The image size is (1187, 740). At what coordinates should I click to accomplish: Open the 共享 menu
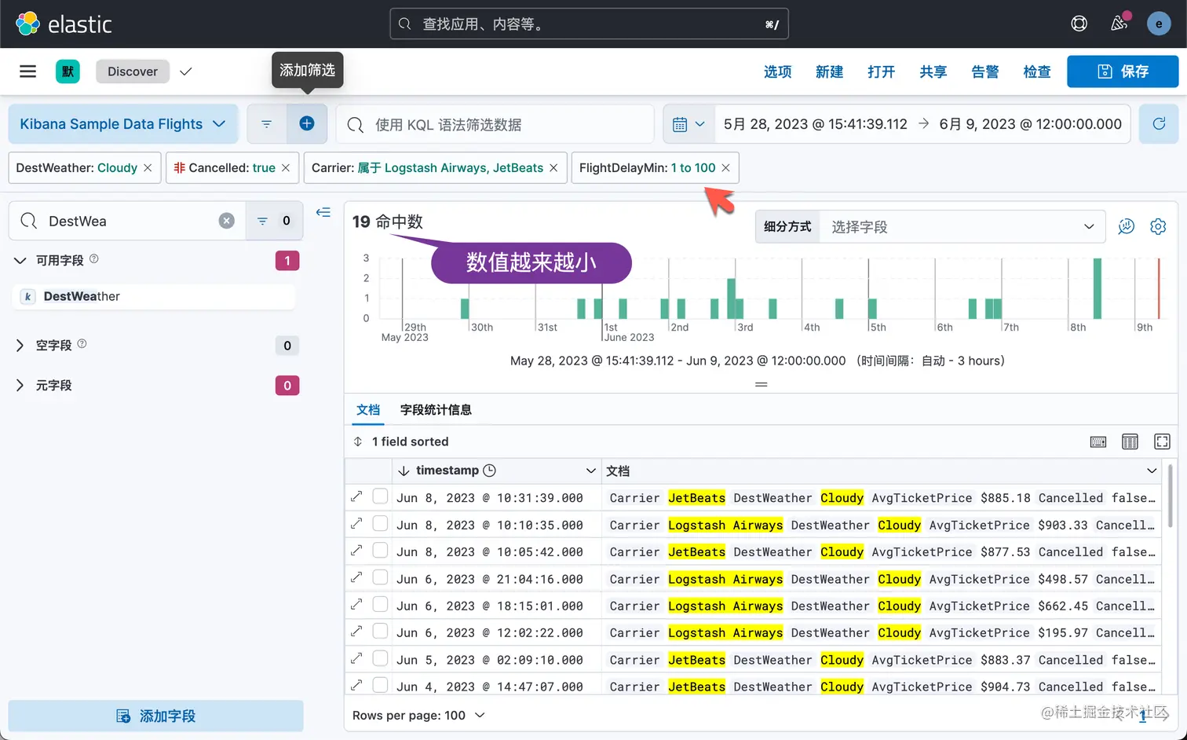click(933, 71)
